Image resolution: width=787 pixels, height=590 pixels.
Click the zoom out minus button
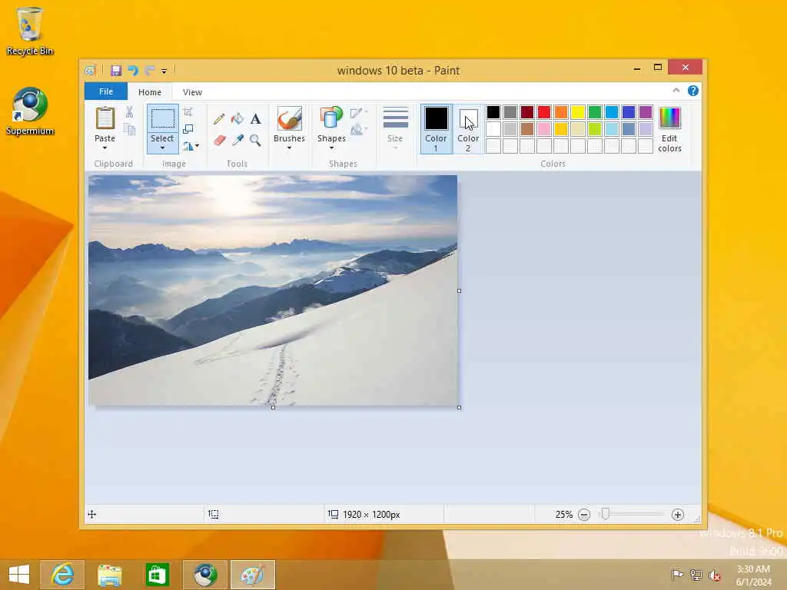(x=584, y=515)
